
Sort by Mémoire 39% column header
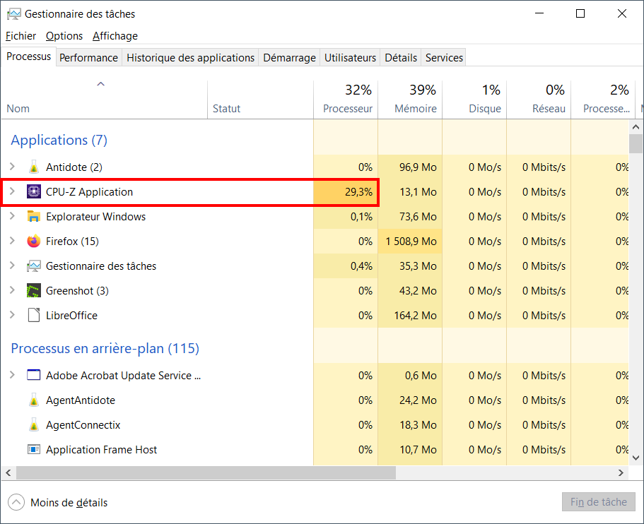click(410, 100)
